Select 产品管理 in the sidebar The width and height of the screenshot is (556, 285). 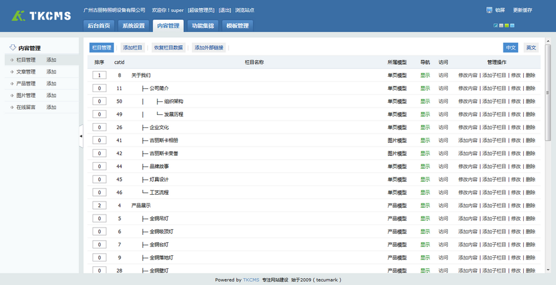coord(26,83)
